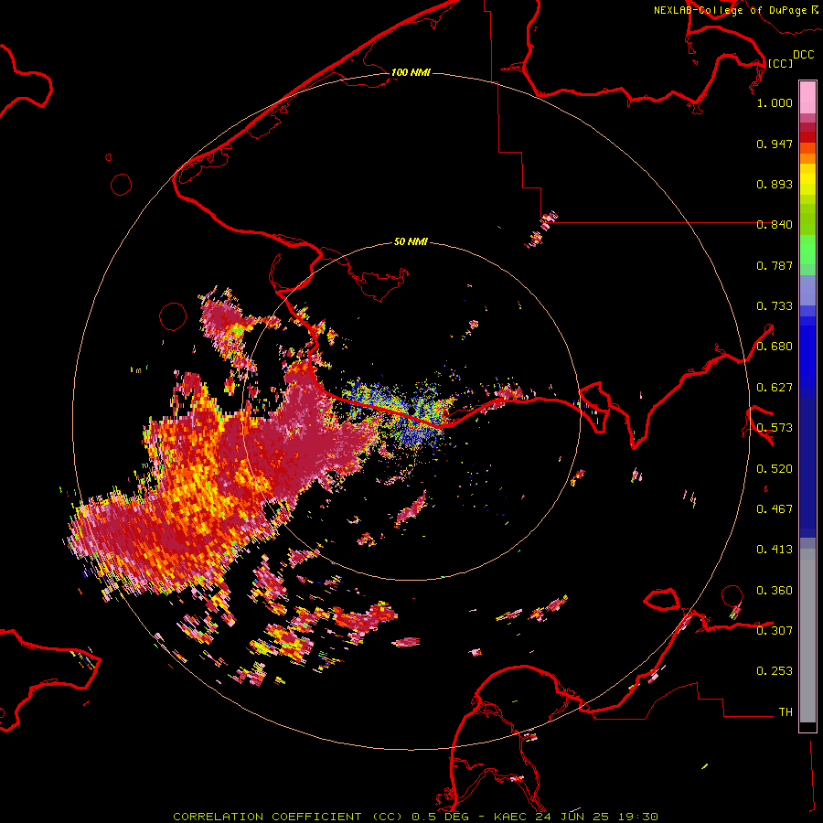Click the 0.573 color scale value
This screenshot has width=823, height=823.
click(775, 428)
